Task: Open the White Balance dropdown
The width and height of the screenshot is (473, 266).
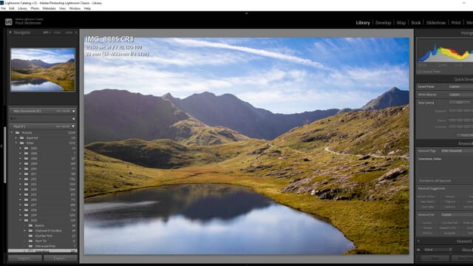Action: coord(460,95)
